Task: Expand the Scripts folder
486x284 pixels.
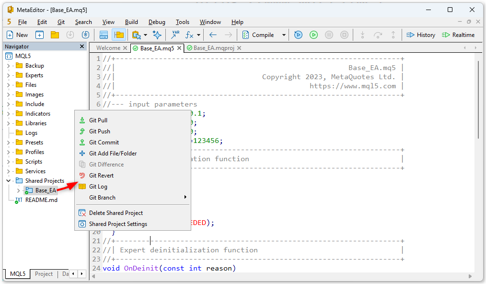Action: click(8, 162)
